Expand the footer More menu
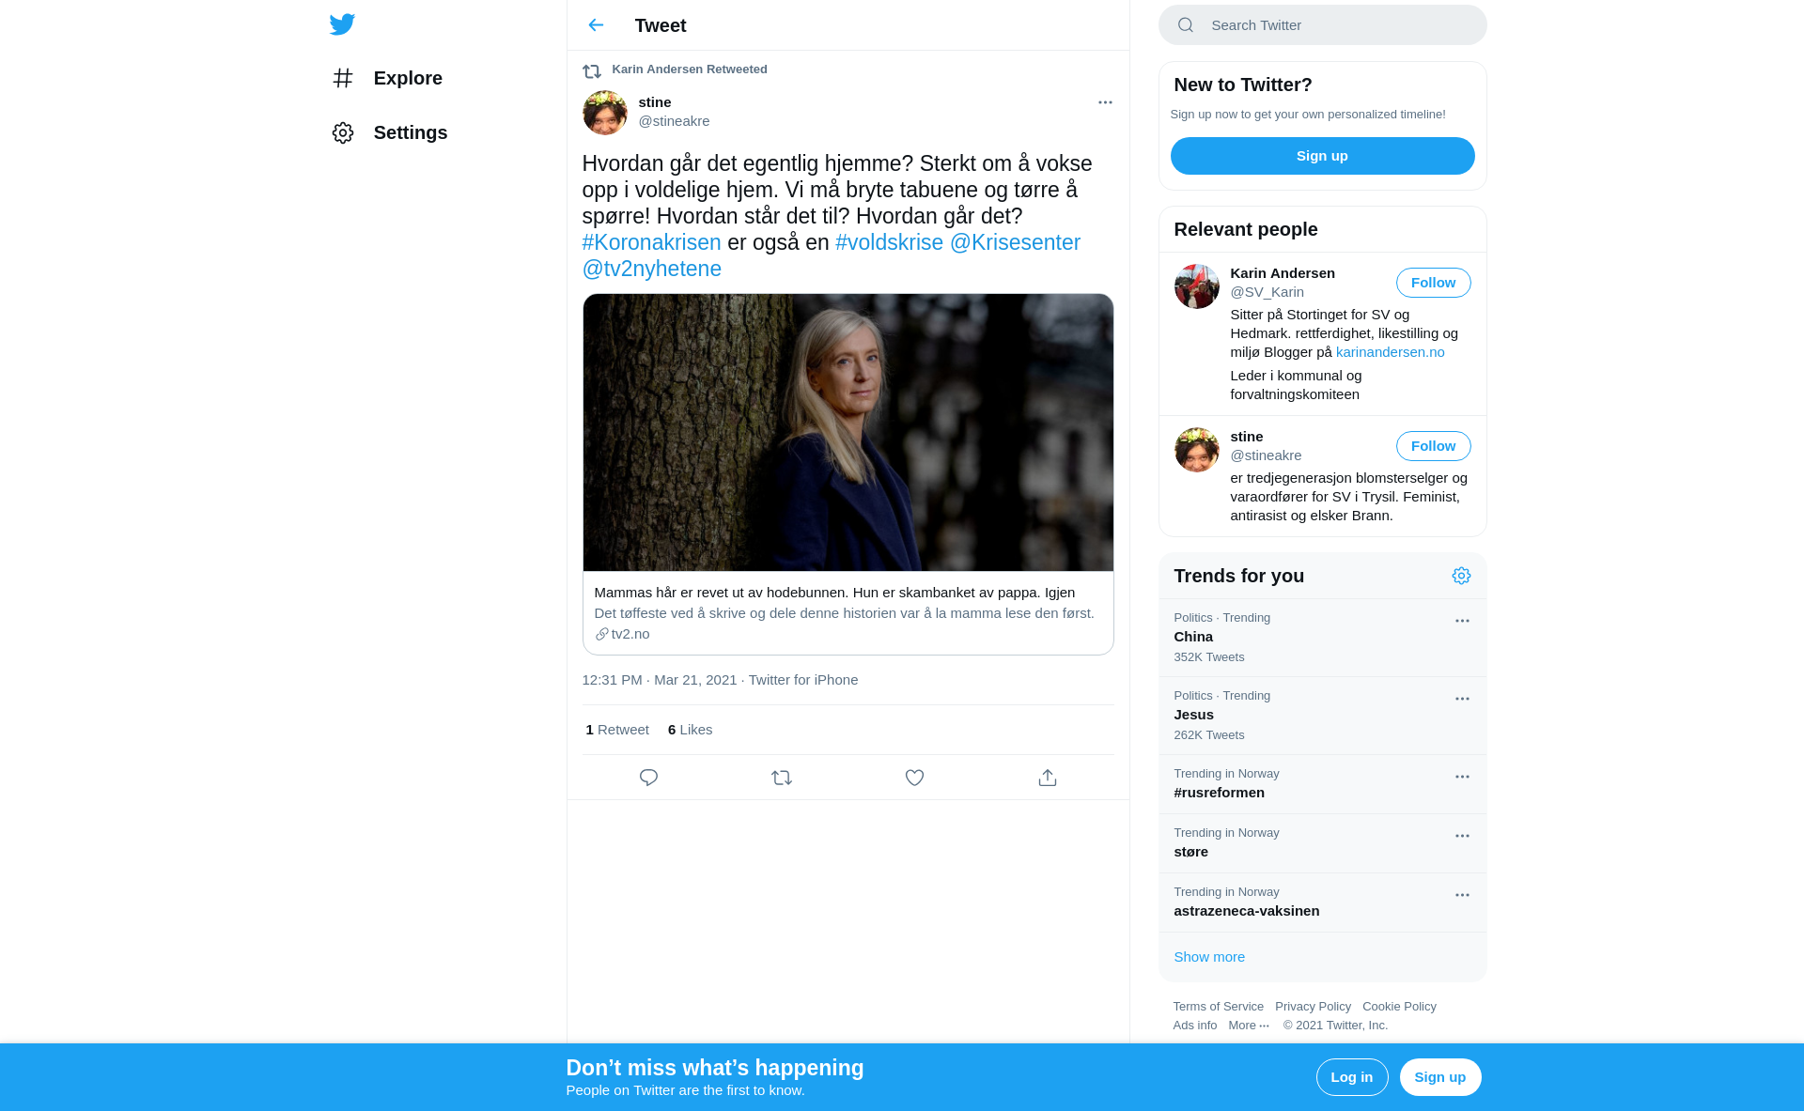Image resolution: width=1804 pixels, height=1111 pixels. tap(1249, 1026)
